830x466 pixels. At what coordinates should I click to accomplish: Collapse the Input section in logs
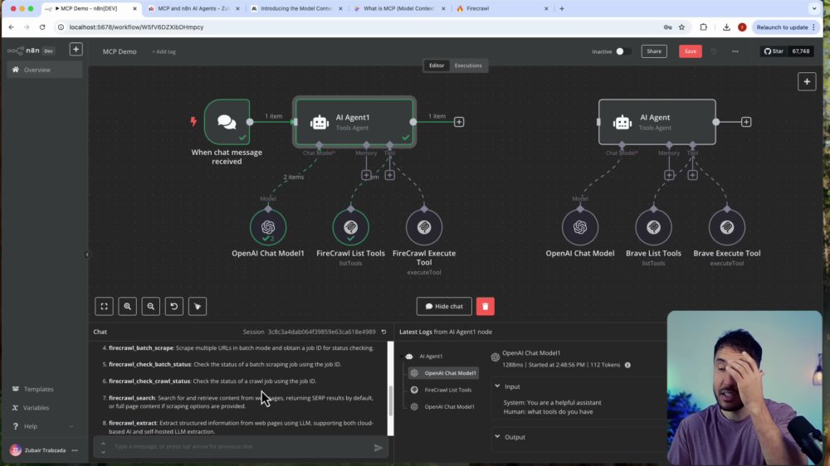(x=497, y=386)
